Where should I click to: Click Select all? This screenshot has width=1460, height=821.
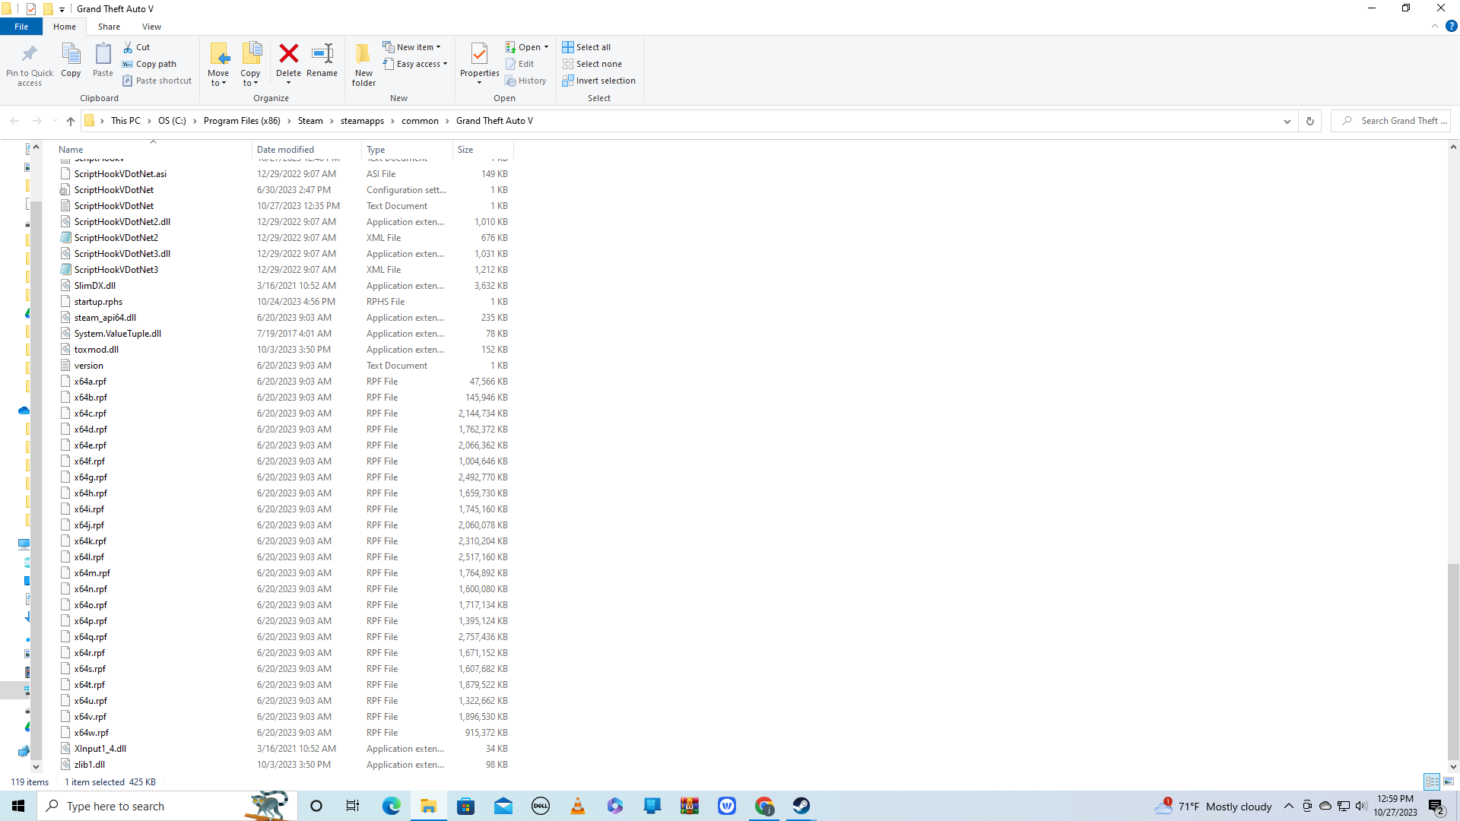click(x=586, y=47)
